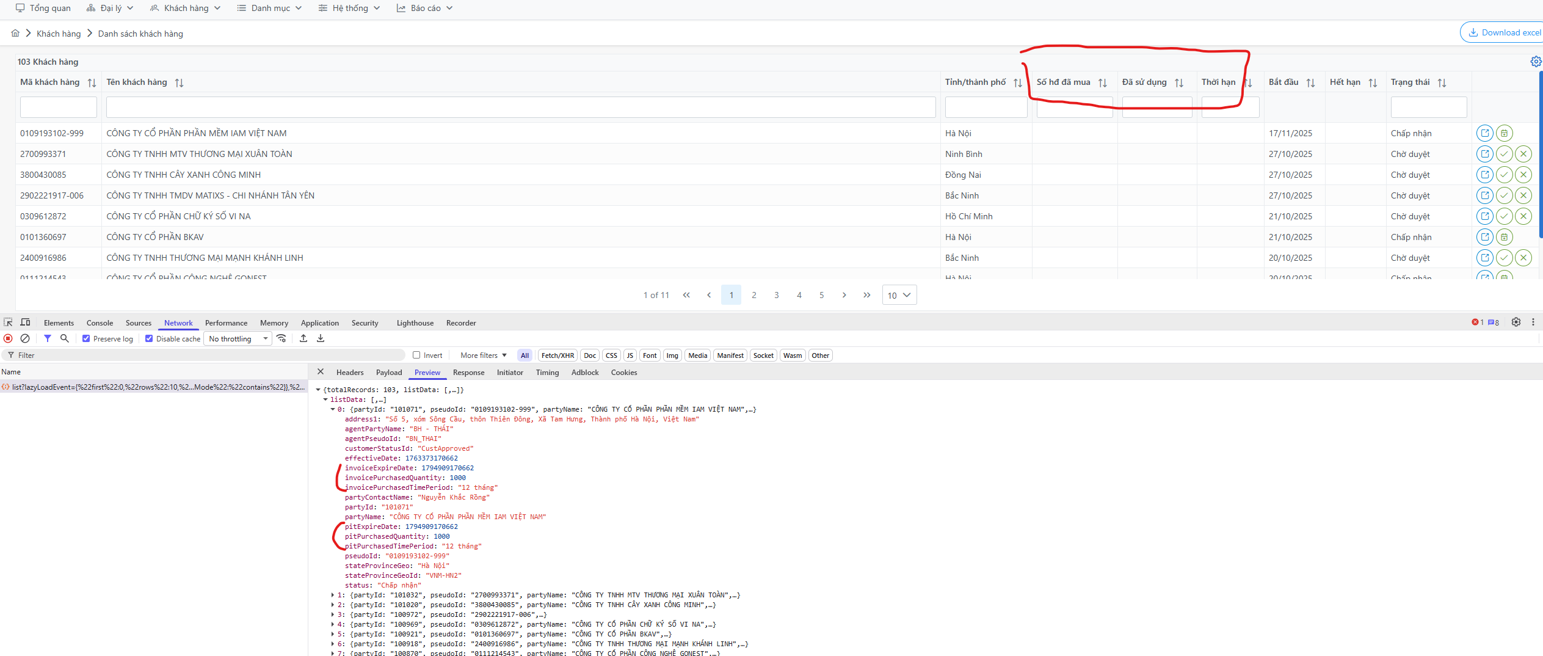The image size is (1543, 656).
Task: Close the request details panel
Action: [321, 372]
